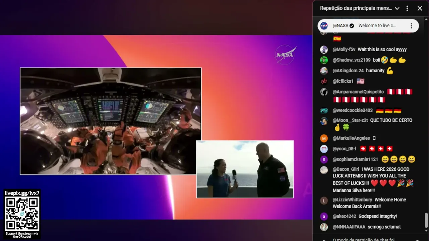Viewport: 429px width, 241px height.
Task: Click the username @Molly-f5v in chat
Action: (344, 50)
